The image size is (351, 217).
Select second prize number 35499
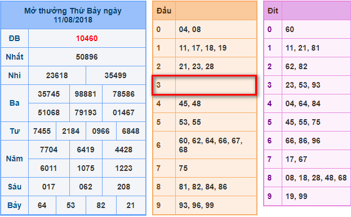tap(115, 75)
